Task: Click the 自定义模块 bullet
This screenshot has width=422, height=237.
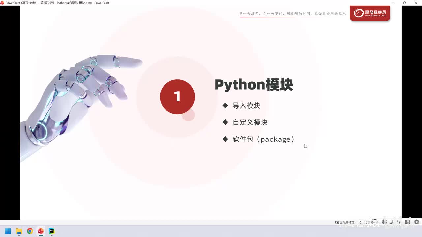Action: pyautogui.click(x=250, y=122)
